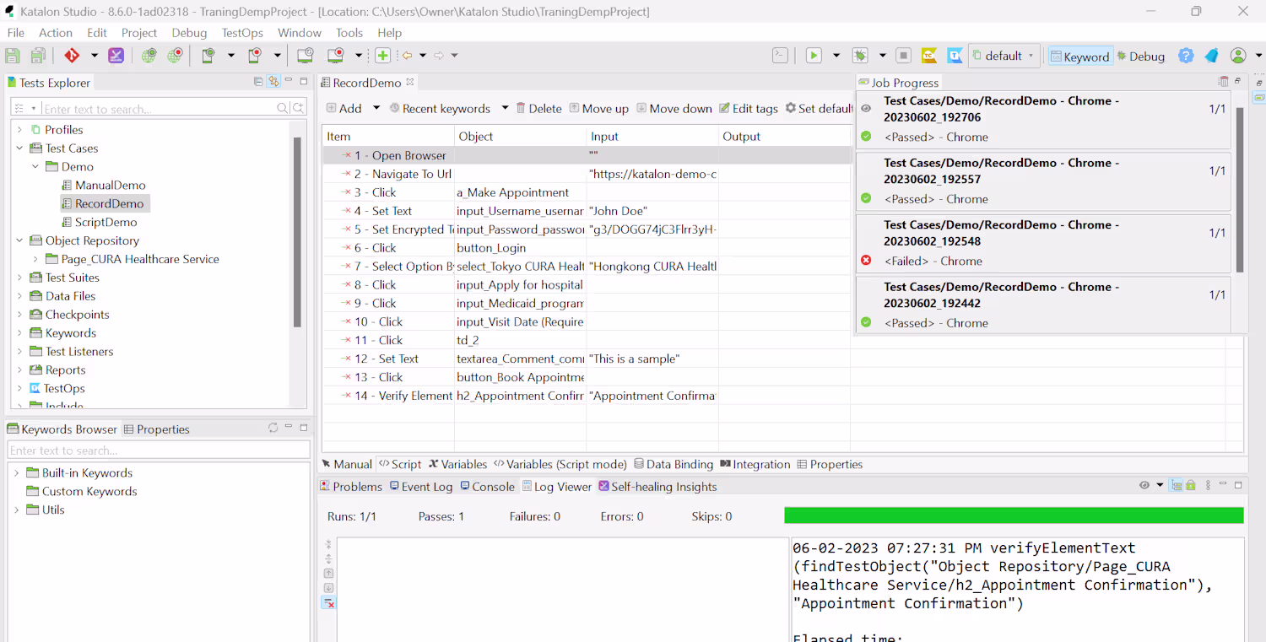
Task: Click advanced search icon in Tests Explorer
Action: (298, 108)
